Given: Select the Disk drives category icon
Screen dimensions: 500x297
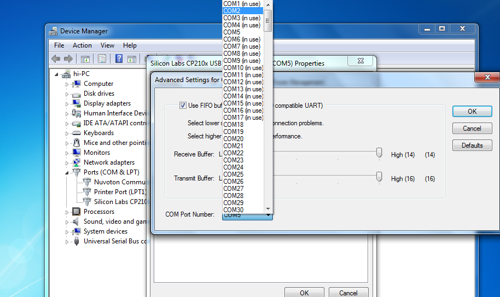Looking at the screenshot, I should [77, 94].
